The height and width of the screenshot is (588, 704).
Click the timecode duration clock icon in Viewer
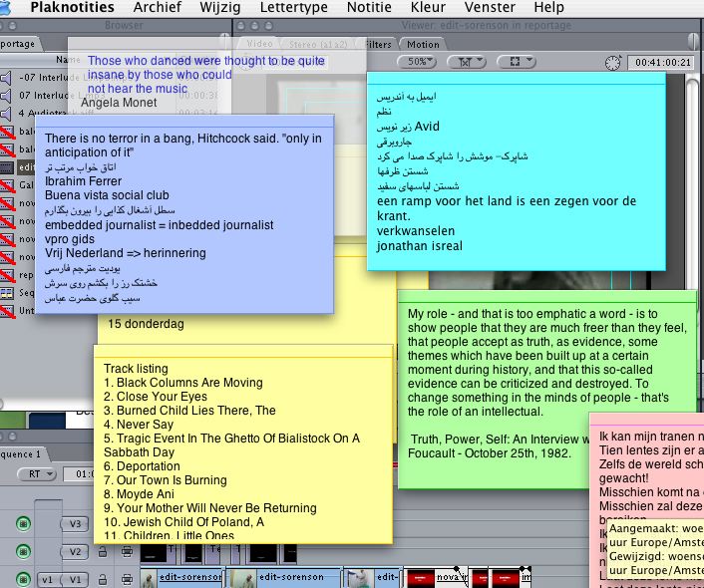tap(613, 63)
